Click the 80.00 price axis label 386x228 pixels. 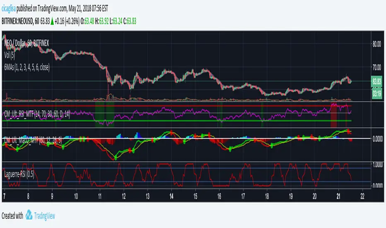pos(376,44)
